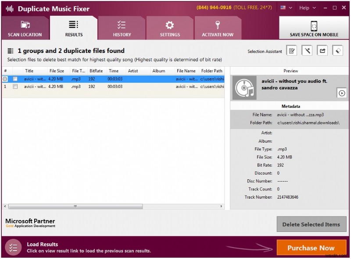Click the Scan Location folder icon
351x259 pixels.
coord(25,25)
